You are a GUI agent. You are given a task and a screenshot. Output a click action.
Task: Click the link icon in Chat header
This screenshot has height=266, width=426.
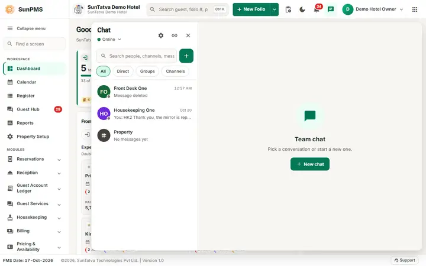click(175, 35)
